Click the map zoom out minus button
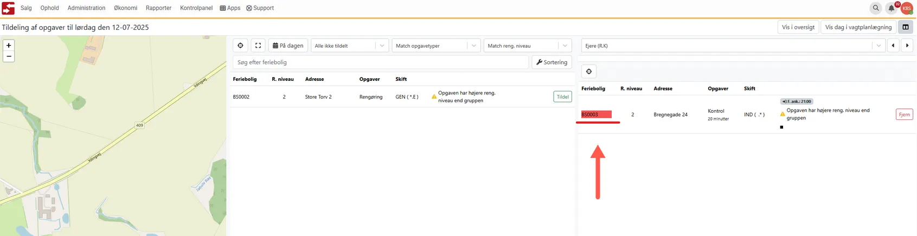Image resolution: width=917 pixels, height=236 pixels. [x=9, y=56]
